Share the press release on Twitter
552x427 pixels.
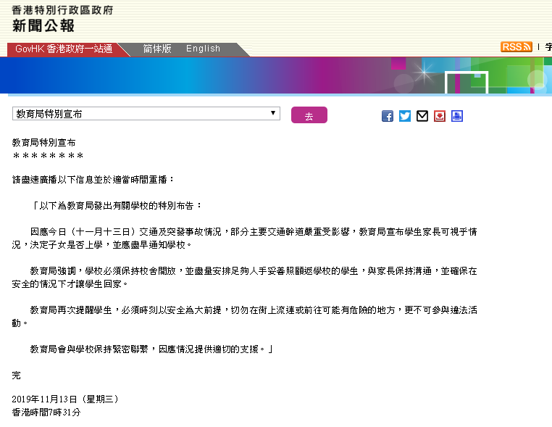(x=405, y=116)
